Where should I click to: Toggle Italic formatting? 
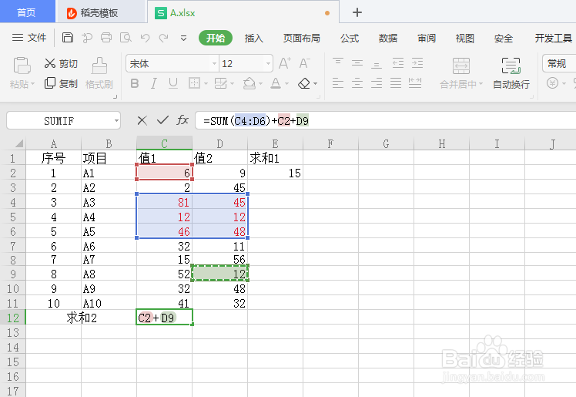pos(153,84)
